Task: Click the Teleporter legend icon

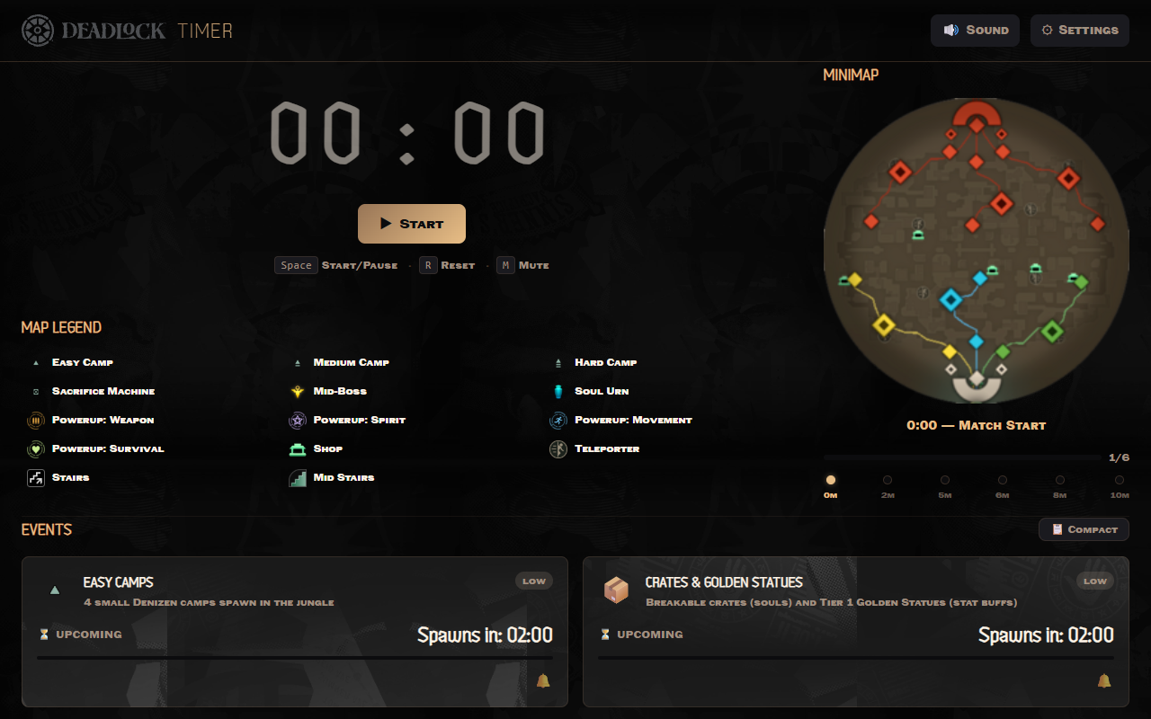Action: [558, 448]
